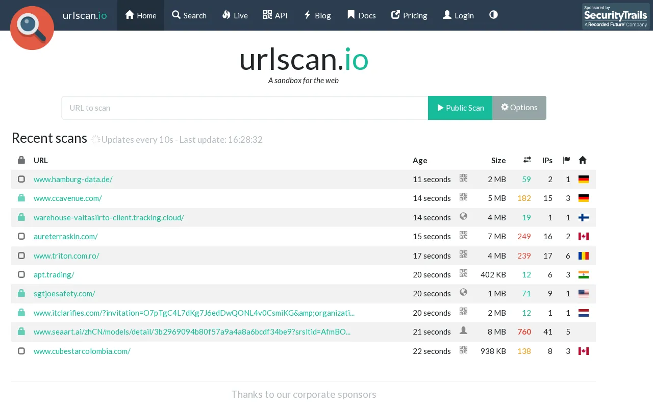Click the unlocked icon for www.cubestarcolombia.com
Image resolution: width=653 pixels, height=408 pixels.
tap(21, 351)
